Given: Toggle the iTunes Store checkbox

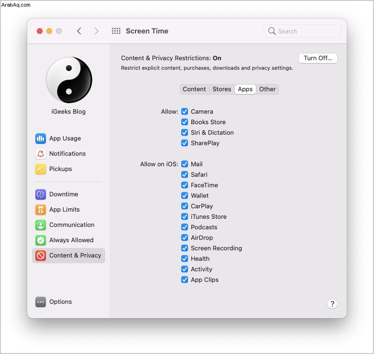Looking at the screenshot, I should [185, 216].
